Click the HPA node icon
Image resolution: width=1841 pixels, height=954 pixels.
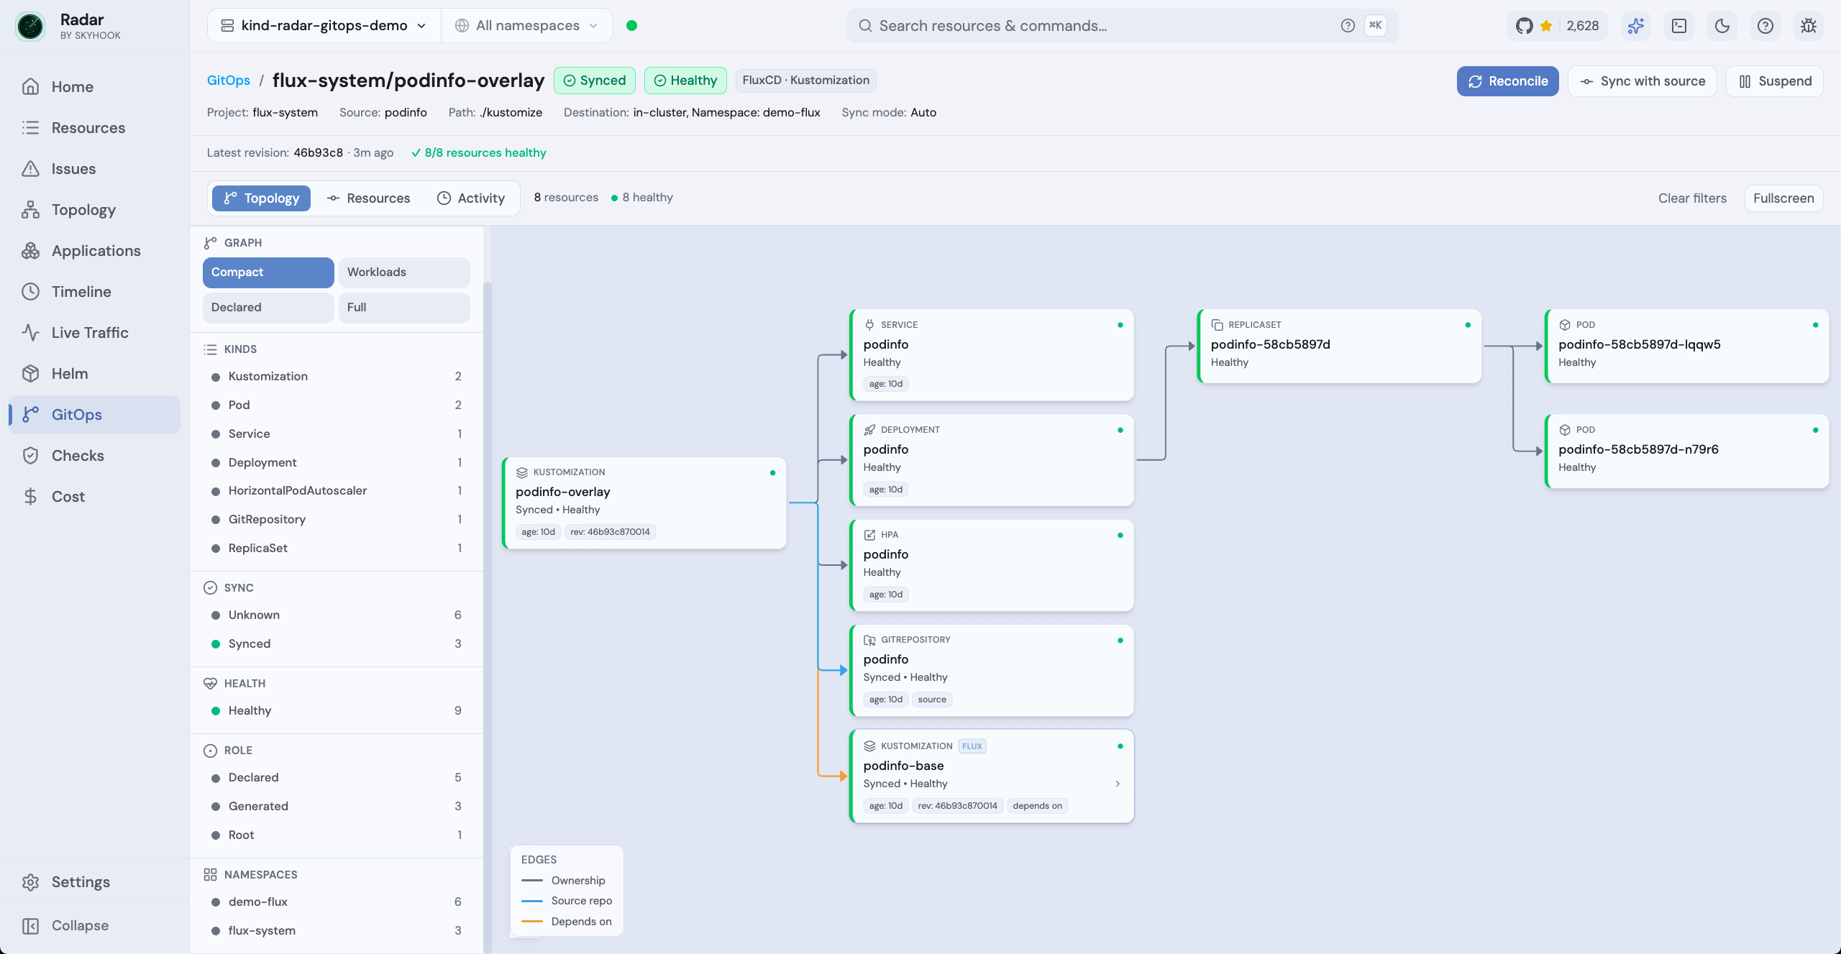(x=869, y=535)
